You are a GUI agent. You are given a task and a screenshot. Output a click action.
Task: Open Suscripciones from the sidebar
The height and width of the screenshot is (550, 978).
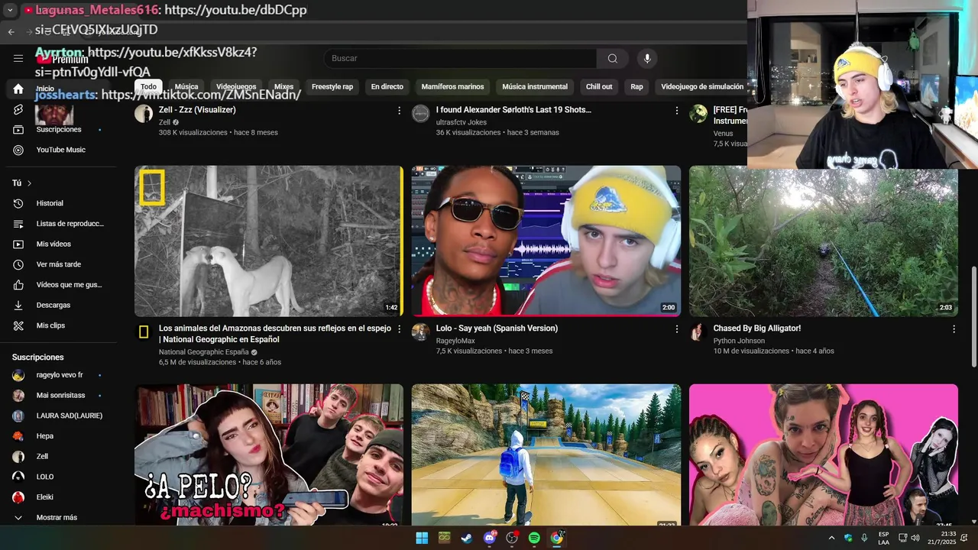[x=59, y=130]
